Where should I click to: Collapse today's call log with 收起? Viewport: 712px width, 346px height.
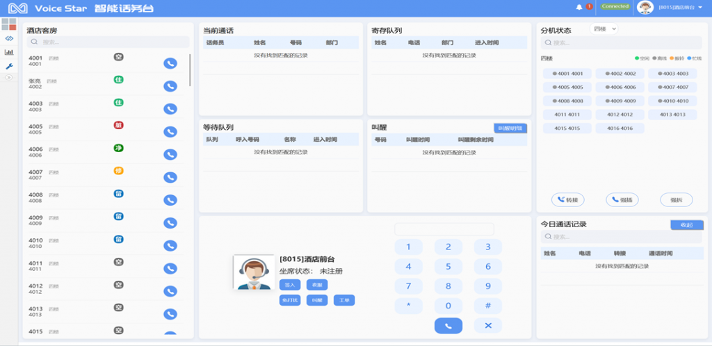coord(686,225)
